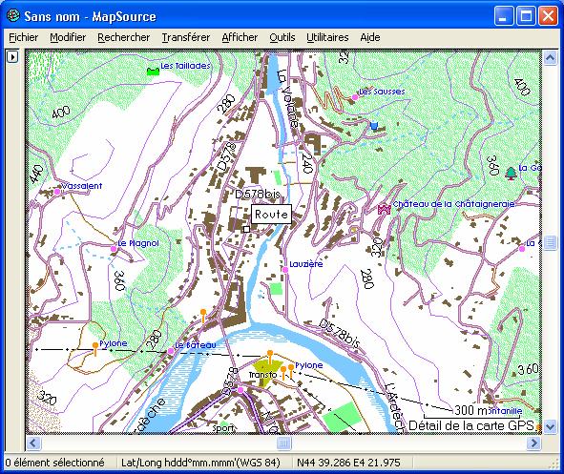This screenshot has width=564, height=474.
Task: Click the horizontal scrollbar thumb
Action: tap(283, 443)
